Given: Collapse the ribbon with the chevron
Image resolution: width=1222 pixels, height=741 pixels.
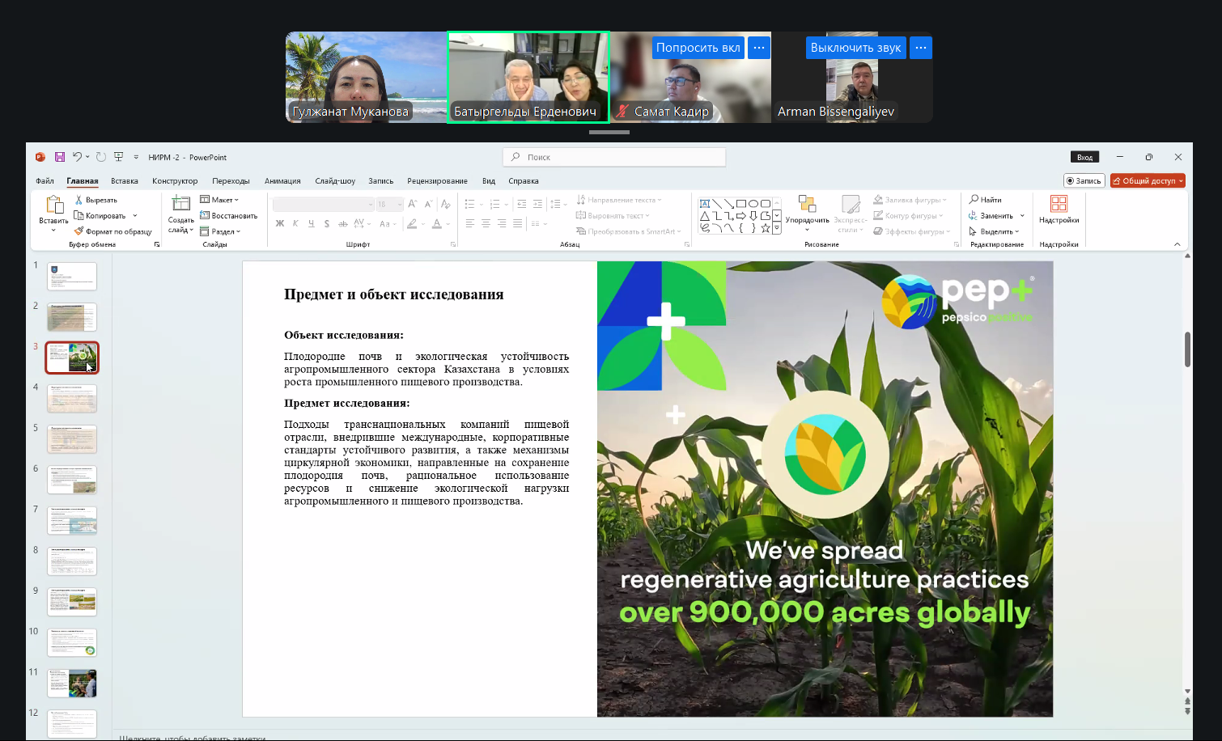Looking at the screenshot, I should click(x=1177, y=244).
